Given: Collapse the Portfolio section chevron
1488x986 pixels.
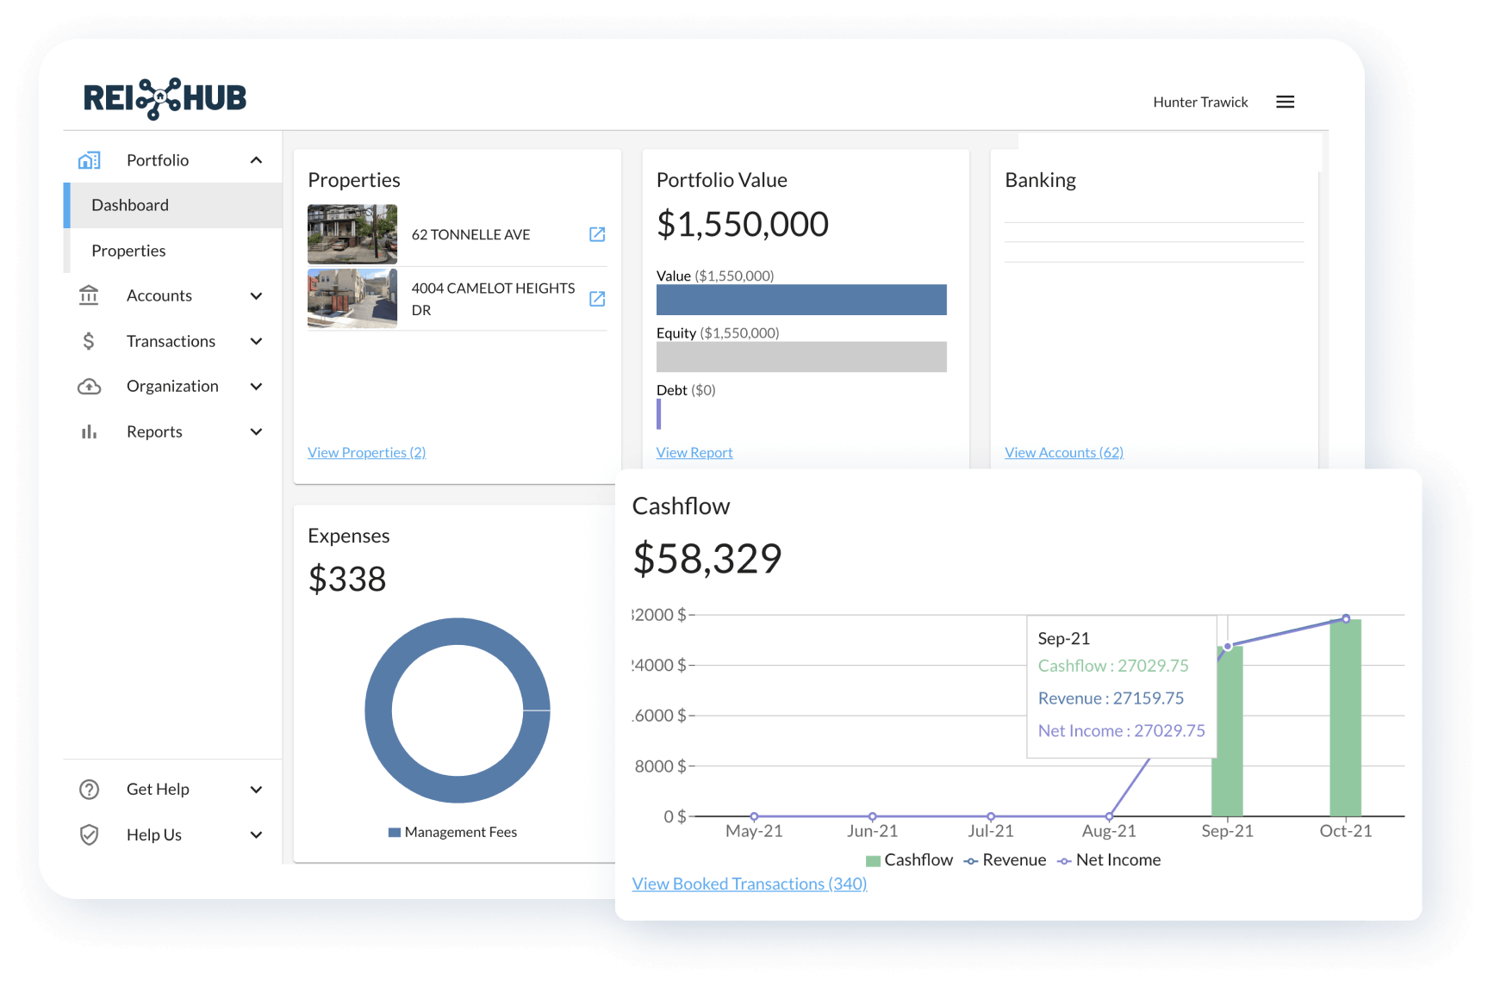Looking at the screenshot, I should coord(256,159).
